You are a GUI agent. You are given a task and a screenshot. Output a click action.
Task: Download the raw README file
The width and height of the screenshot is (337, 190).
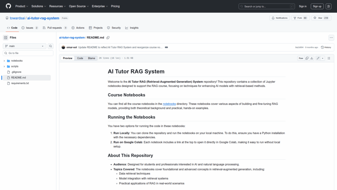click(x=312, y=58)
